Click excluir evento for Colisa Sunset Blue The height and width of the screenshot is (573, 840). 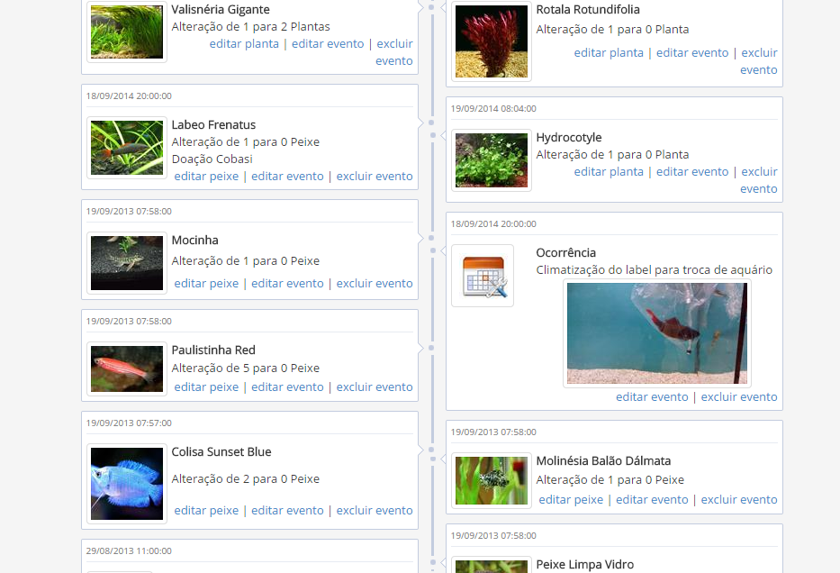(375, 510)
